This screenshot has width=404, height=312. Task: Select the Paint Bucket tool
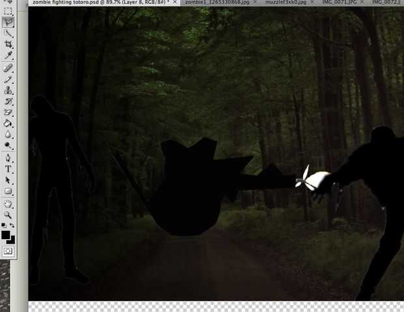pos(8,123)
